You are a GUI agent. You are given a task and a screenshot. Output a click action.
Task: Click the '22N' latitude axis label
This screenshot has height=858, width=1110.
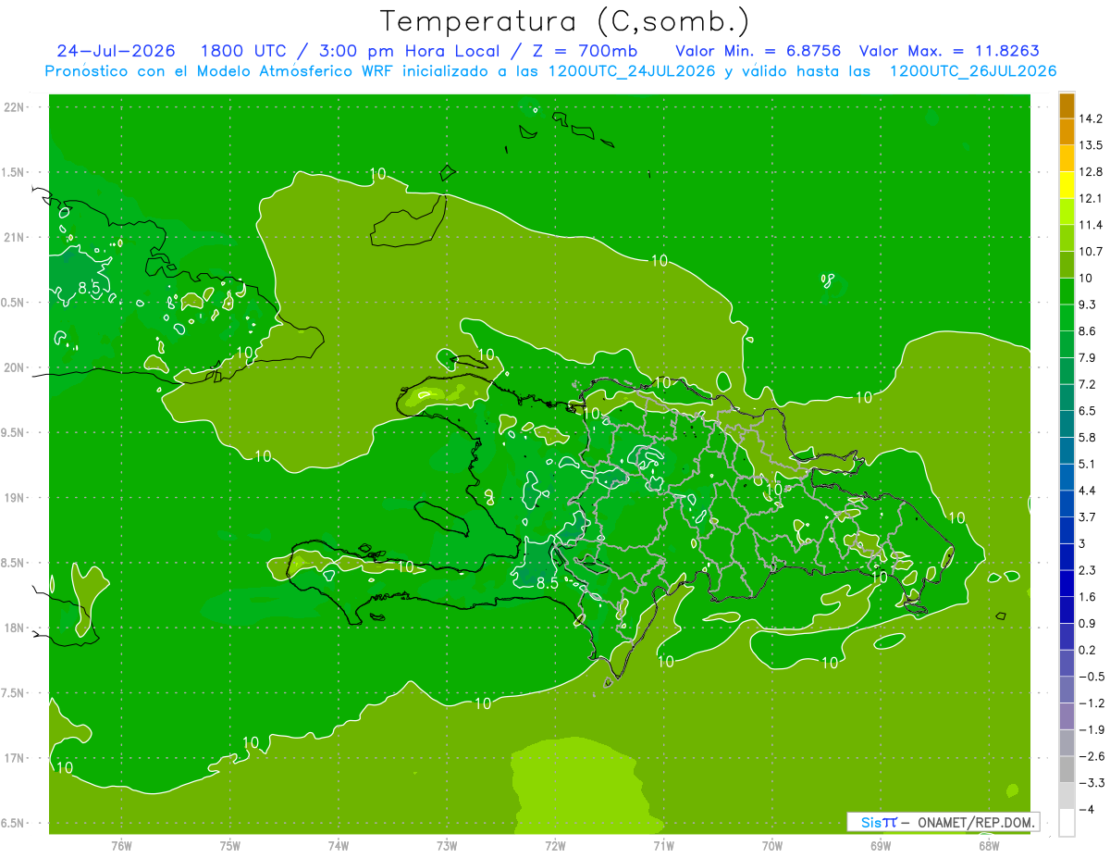15,107
